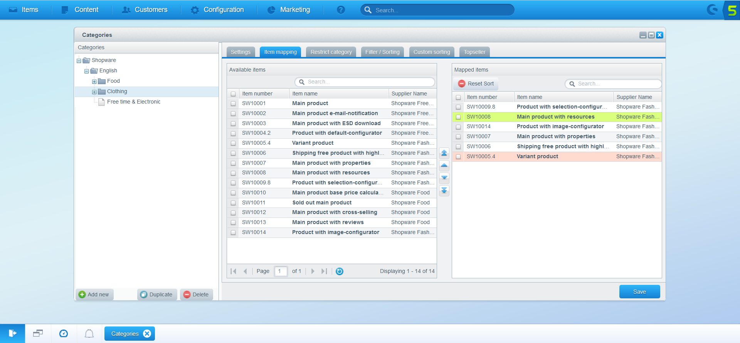Image resolution: width=740 pixels, height=343 pixels.
Task: Click the speedometer icon in the bottom bar
Action: pos(64,333)
